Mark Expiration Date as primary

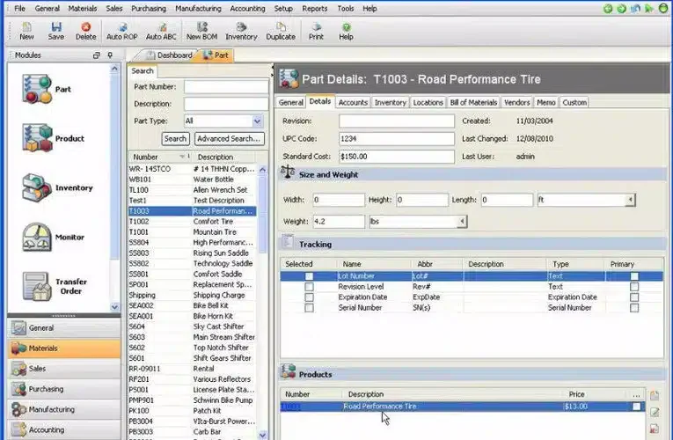click(x=634, y=297)
